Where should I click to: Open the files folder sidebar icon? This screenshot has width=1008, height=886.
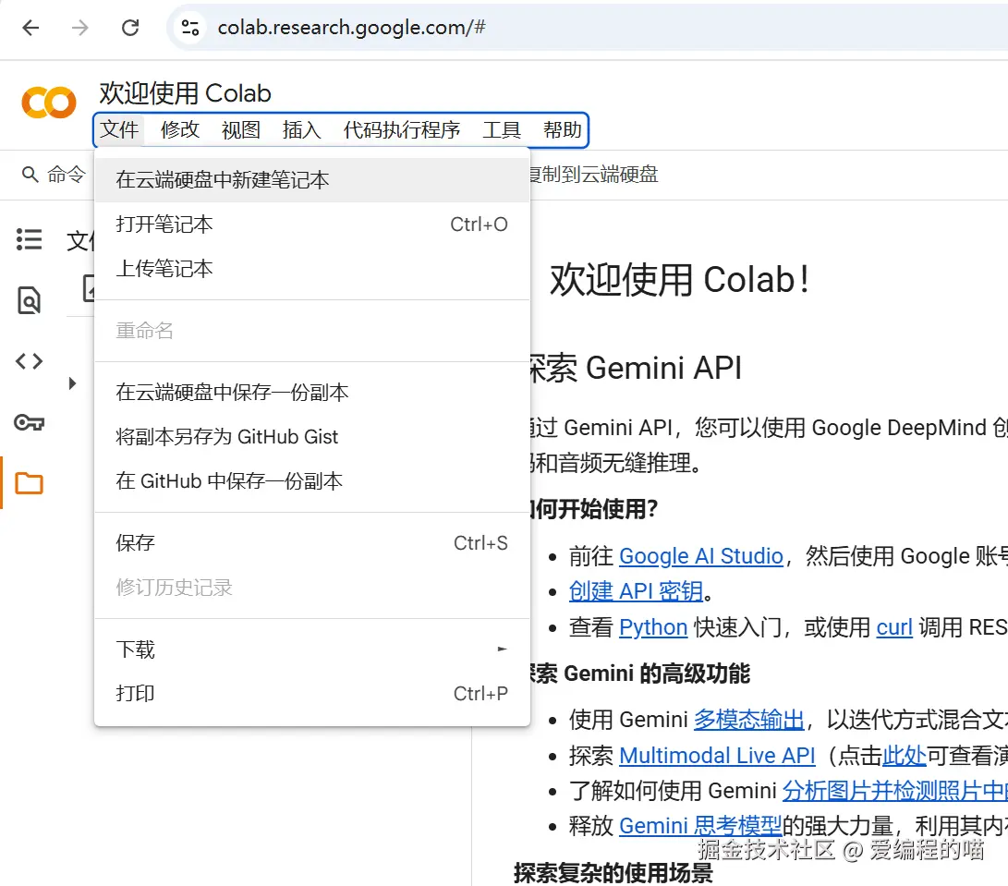(x=29, y=483)
